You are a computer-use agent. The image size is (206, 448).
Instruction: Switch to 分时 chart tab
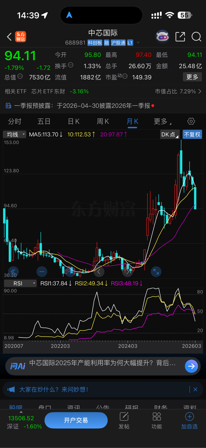[15, 121]
